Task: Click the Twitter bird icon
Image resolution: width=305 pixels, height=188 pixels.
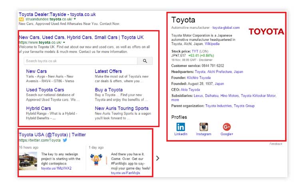Action: coord(65,140)
